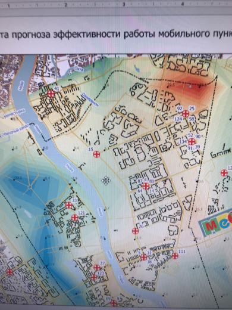This screenshot has height=310, width=232.
Task: Click the marker between labels 92 and 25
Action: tap(186, 114)
